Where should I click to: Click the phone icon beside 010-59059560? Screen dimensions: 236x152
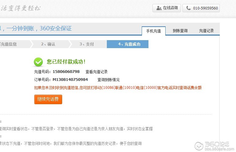188,8
